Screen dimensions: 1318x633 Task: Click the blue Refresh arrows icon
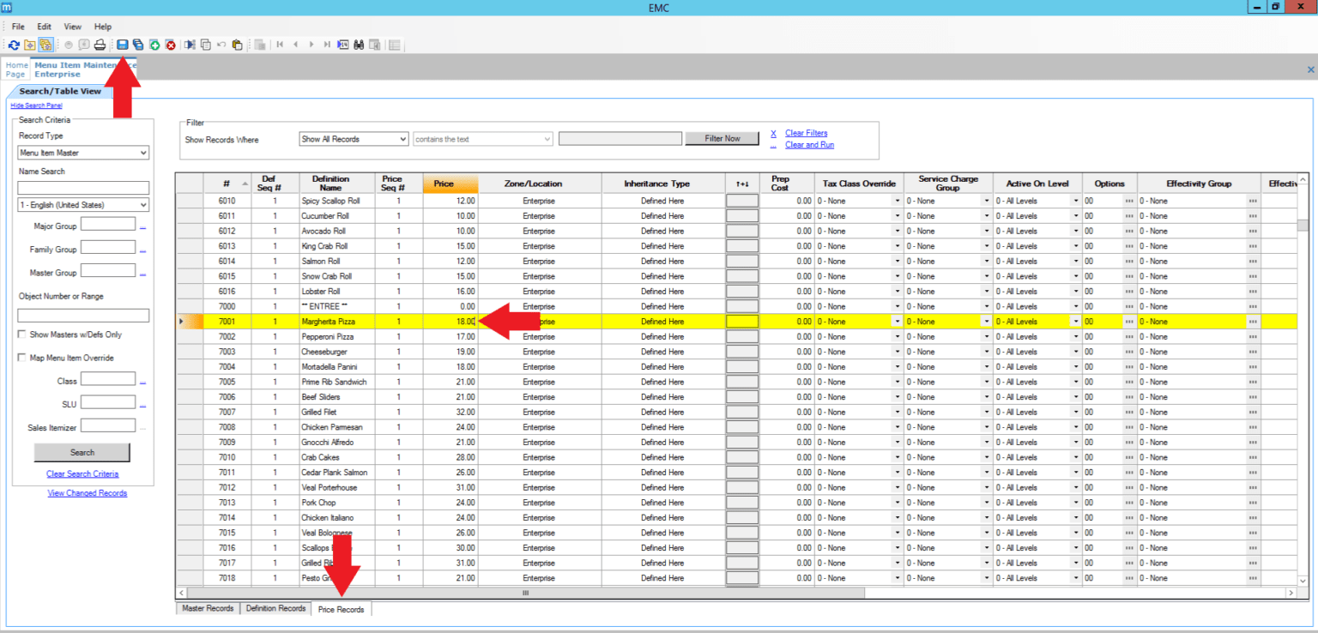pyautogui.click(x=14, y=45)
